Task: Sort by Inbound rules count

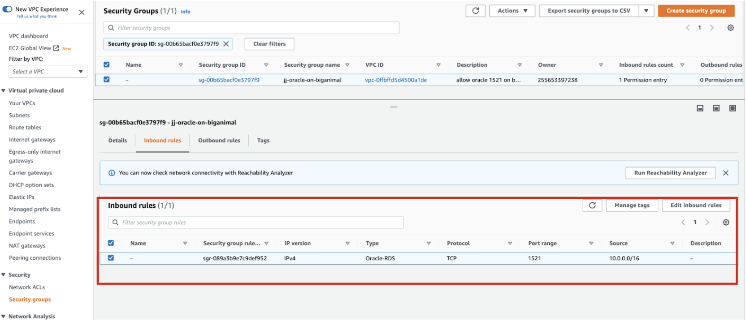Action: (x=682, y=65)
